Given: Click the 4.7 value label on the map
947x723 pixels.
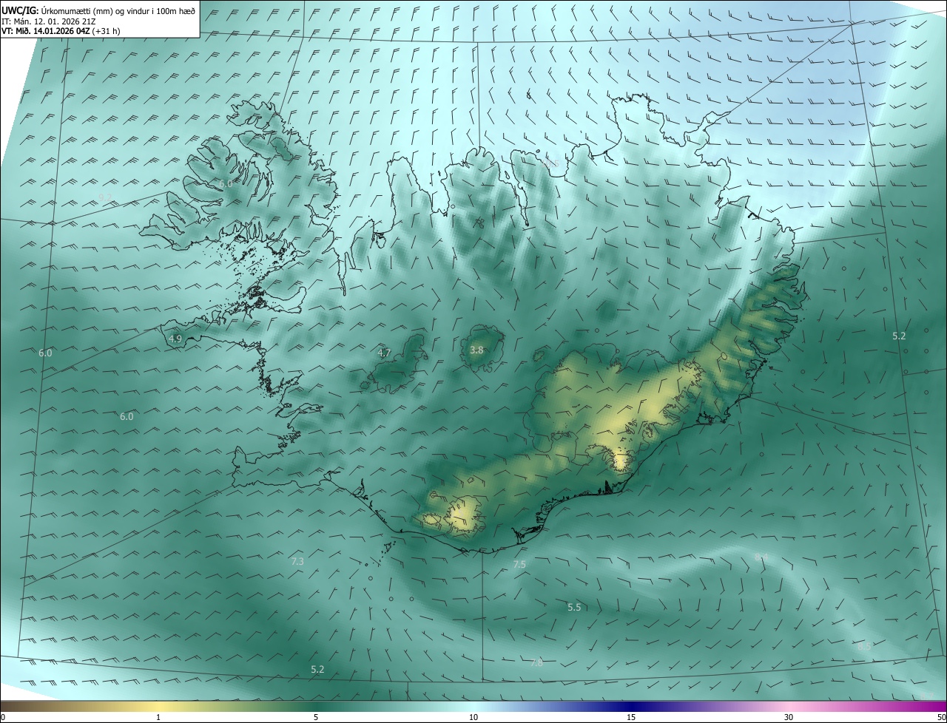Looking at the screenshot, I should 384,353.
